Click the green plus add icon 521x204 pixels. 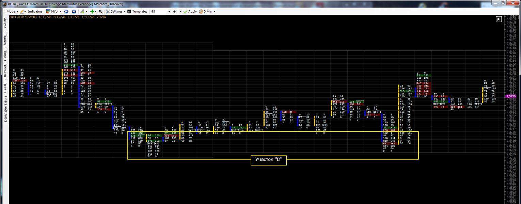point(92,11)
